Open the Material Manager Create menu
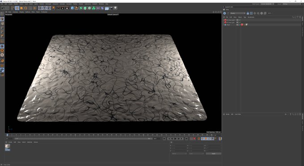 point(10,142)
